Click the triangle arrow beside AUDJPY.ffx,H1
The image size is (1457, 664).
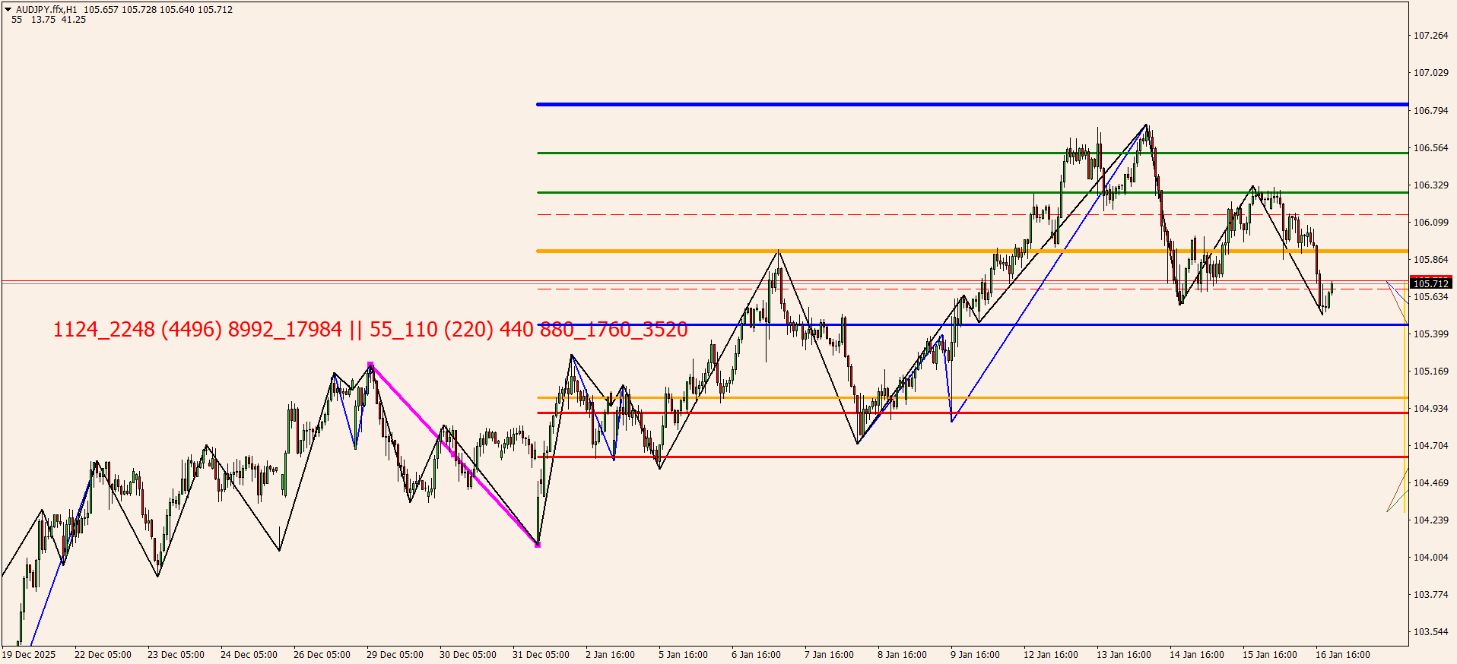(x=8, y=10)
